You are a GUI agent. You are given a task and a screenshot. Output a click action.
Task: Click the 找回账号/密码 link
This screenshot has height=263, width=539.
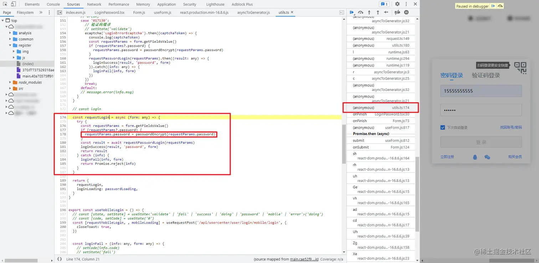[x=511, y=127]
